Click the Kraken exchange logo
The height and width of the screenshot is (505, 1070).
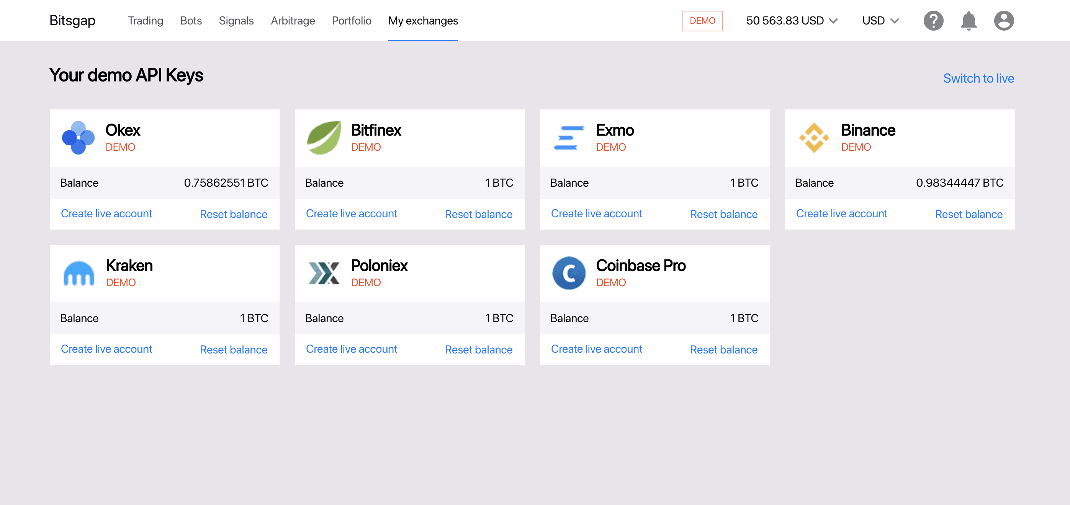(x=79, y=273)
